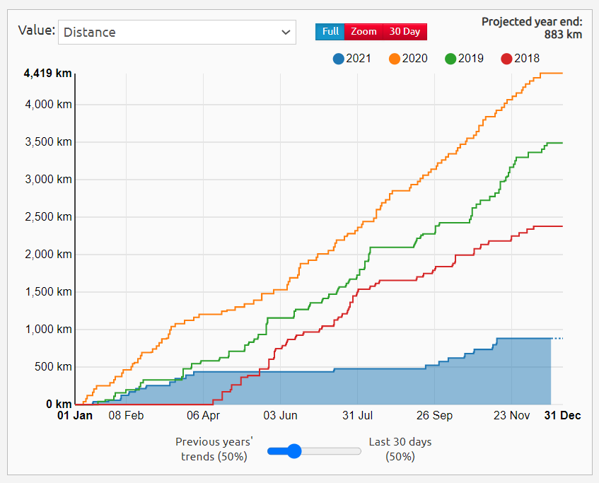
Task: Click the Projected year end 883 km text
Action: (x=532, y=28)
